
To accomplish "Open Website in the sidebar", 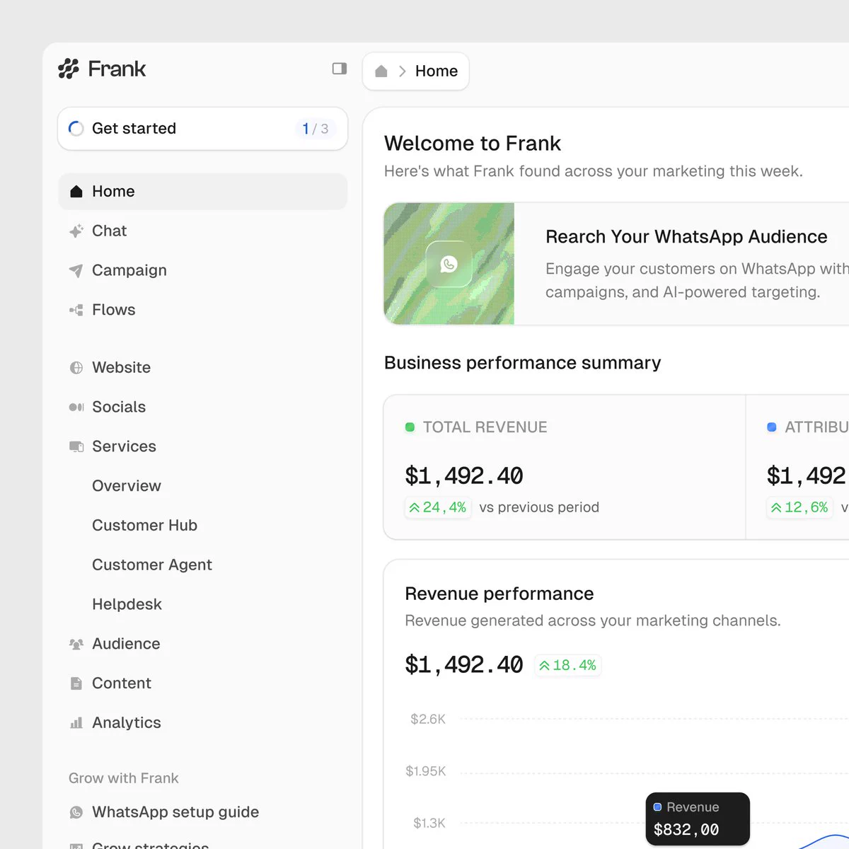I will [x=202, y=368].
